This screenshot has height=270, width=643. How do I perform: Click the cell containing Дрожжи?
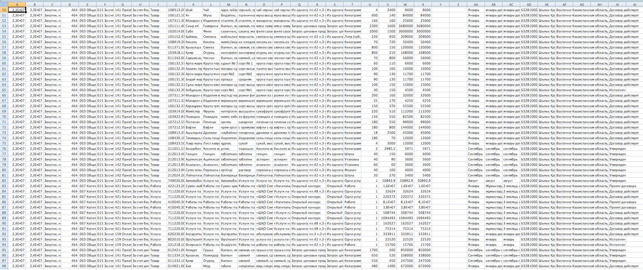click(211, 133)
